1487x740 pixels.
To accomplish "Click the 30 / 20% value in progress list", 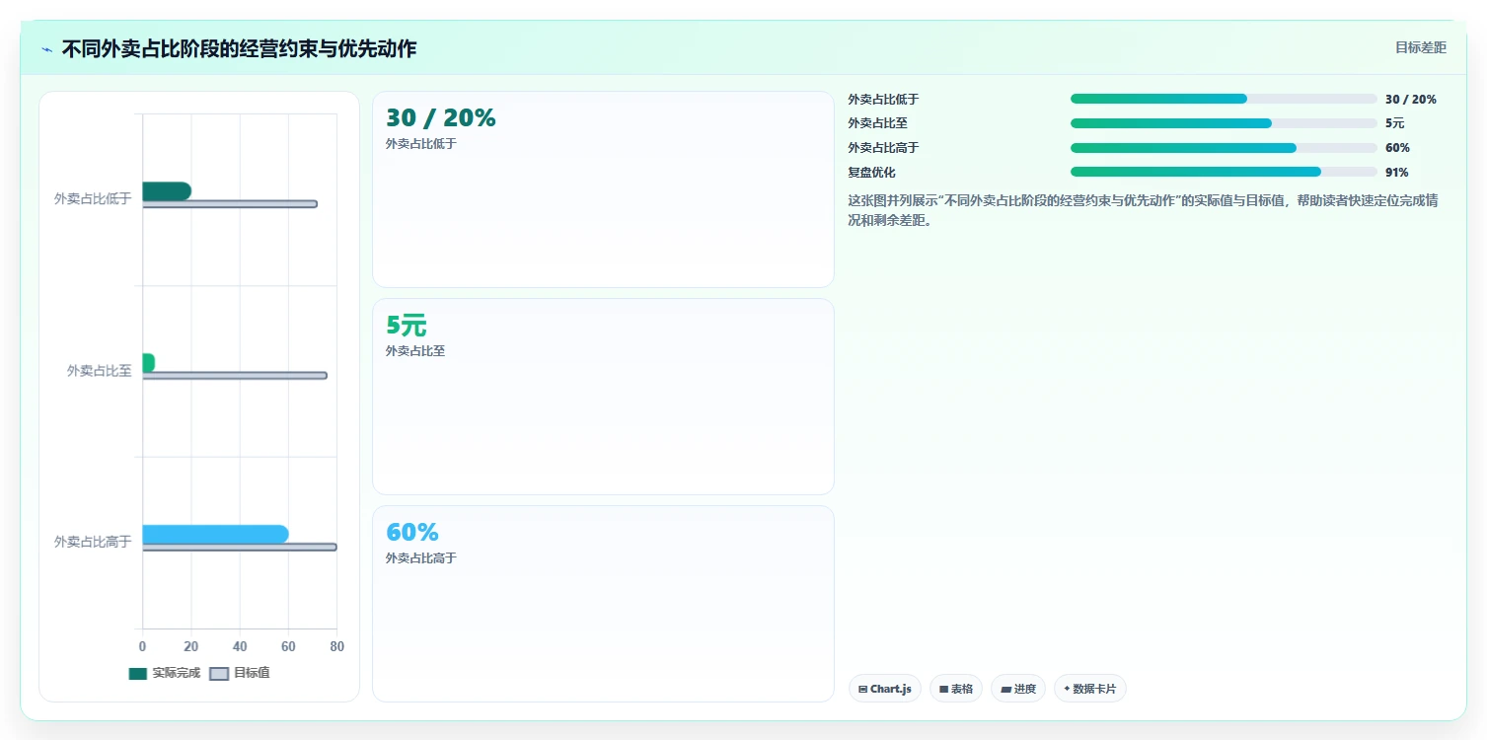I will coord(1411,99).
